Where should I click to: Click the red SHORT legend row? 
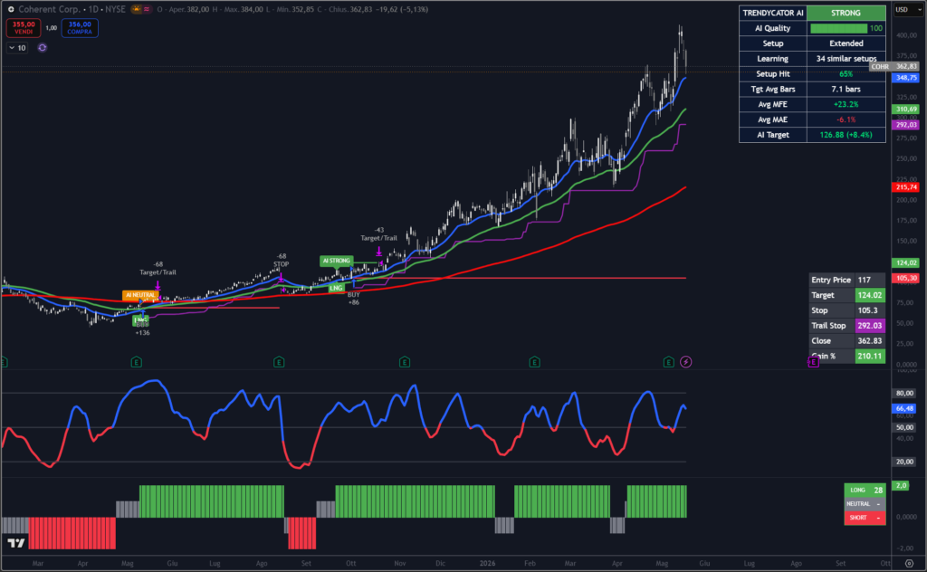pyautogui.click(x=865, y=518)
